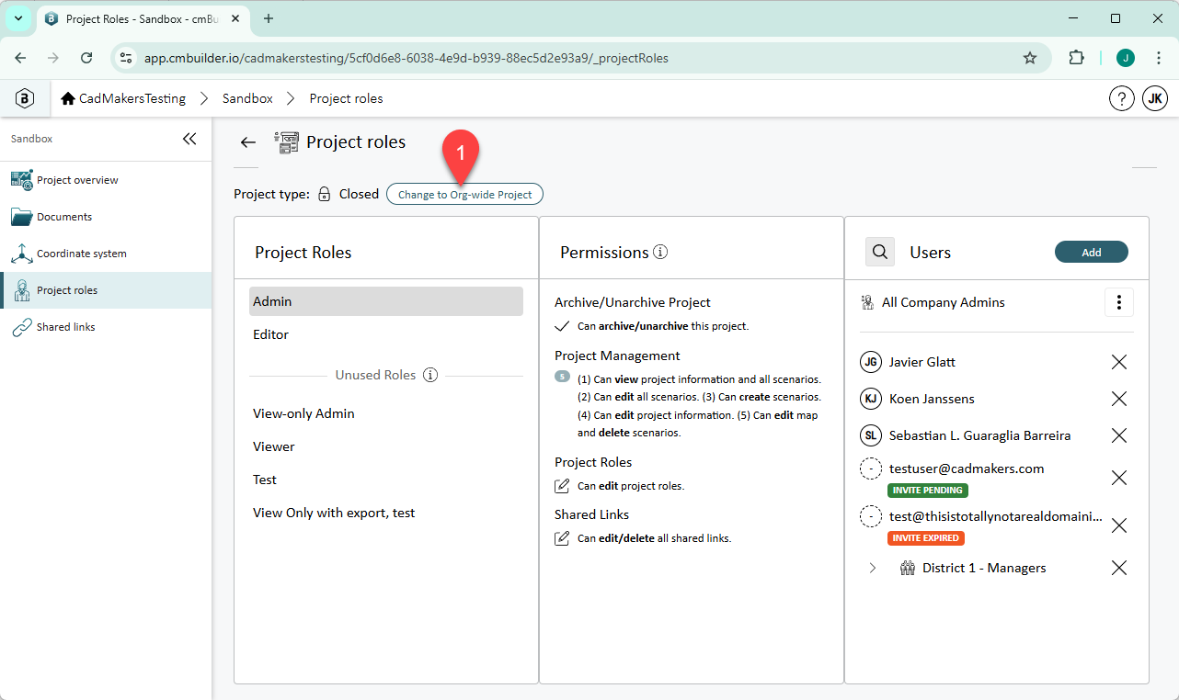Open Chrome three-dot menu
1179x700 pixels.
coord(1158,58)
